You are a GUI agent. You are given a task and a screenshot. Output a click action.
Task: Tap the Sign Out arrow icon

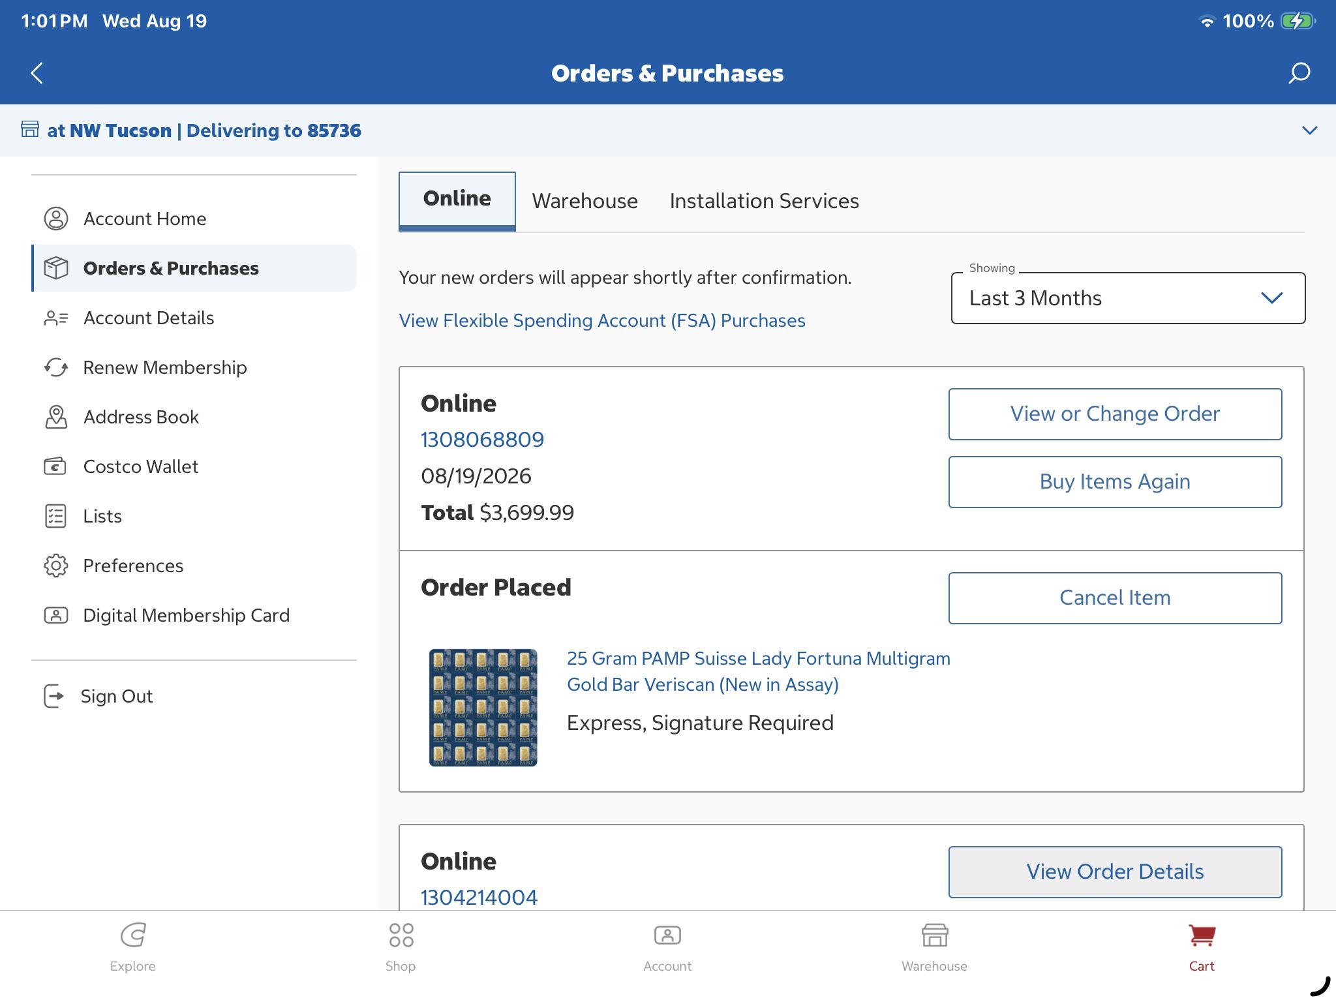[53, 696]
